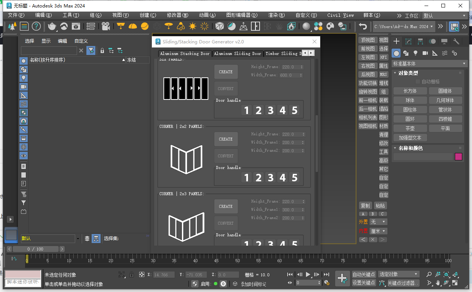Select the Space Warps waves icon
472x292 pixels.
tap(445, 53)
